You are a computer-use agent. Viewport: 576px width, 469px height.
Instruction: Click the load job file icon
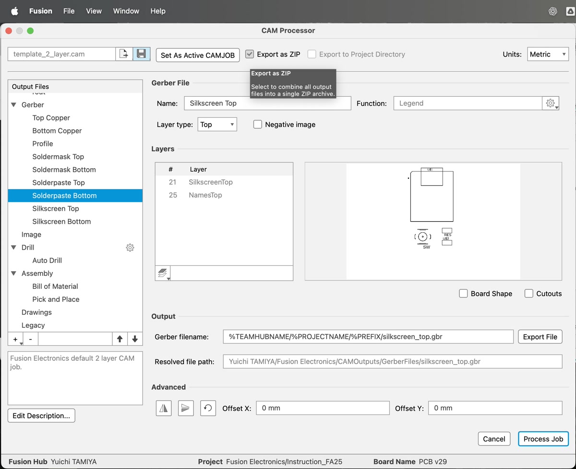coord(124,54)
